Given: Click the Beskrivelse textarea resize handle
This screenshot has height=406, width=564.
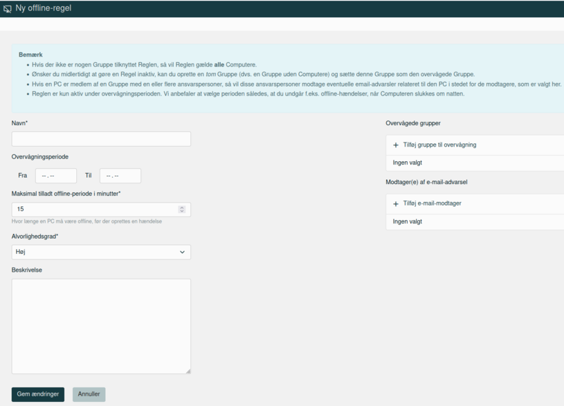Looking at the screenshot, I should 188,371.
